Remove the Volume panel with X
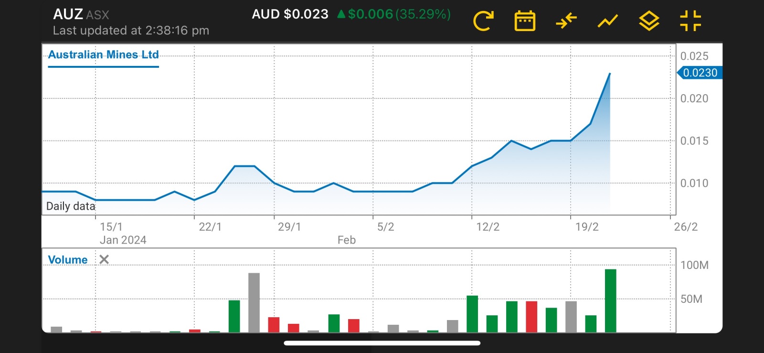764x353 pixels. [104, 259]
